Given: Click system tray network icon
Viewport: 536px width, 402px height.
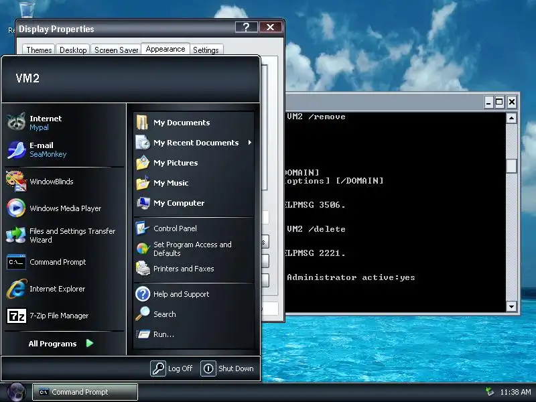Looking at the screenshot, I should pos(490,392).
